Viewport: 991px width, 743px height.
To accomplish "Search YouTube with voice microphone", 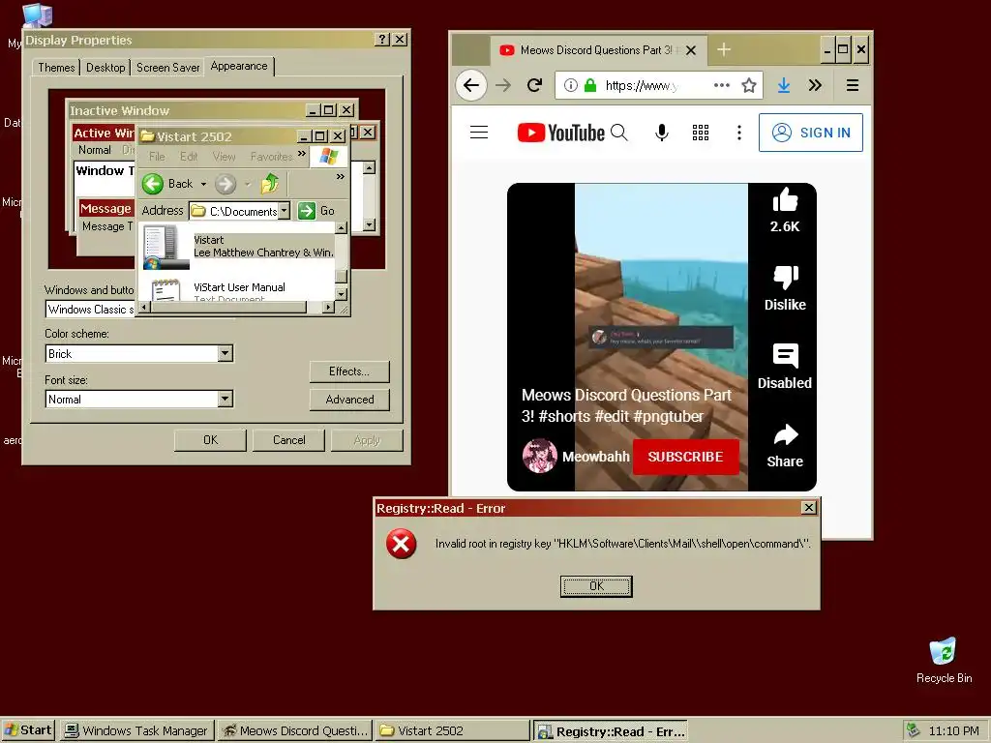I will pyautogui.click(x=662, y=133).
